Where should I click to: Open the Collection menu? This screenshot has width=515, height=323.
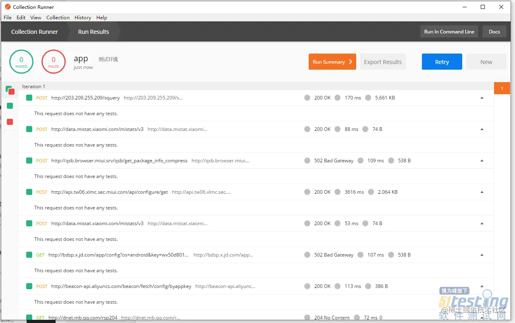(x=58, y=17)
